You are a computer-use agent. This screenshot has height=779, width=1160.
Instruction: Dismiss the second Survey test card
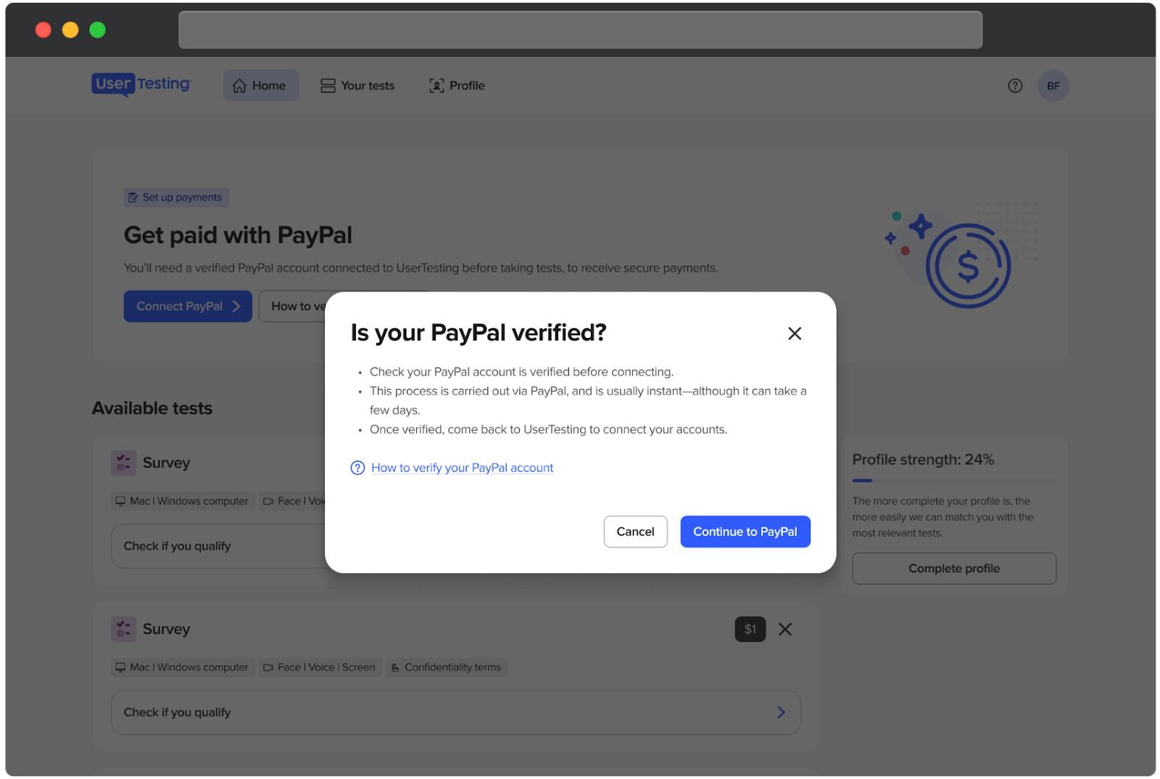(x=785, y=630)
